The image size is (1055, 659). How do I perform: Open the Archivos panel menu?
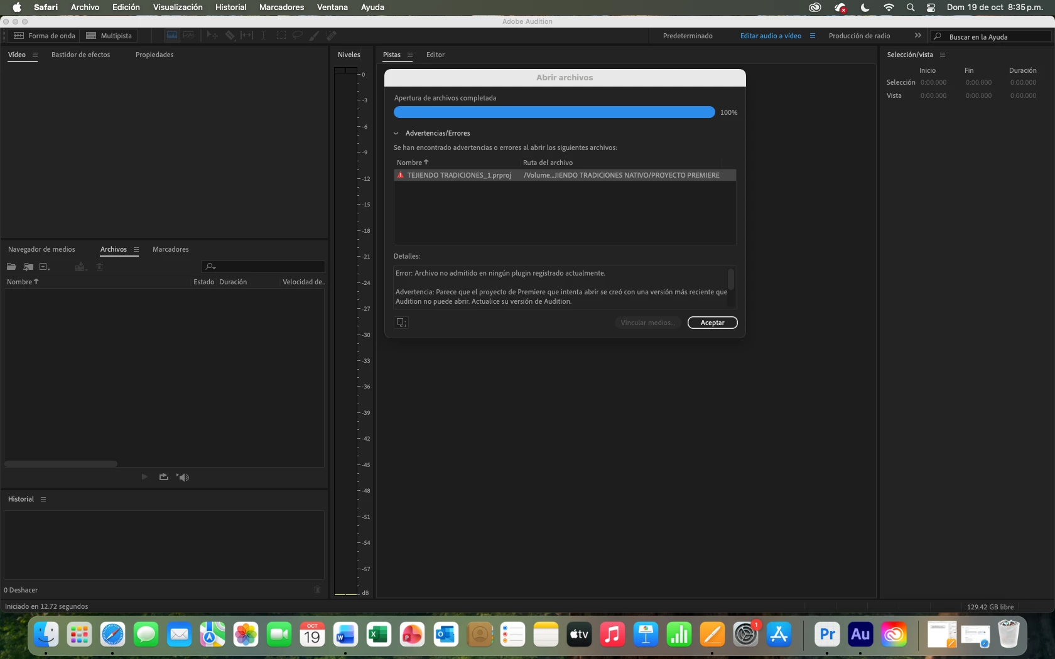click(x=136, y=250)
